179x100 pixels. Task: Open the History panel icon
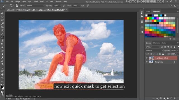142,12
